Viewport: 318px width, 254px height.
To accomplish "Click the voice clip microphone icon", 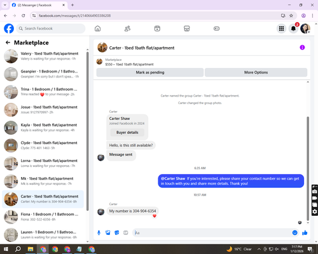I will pos(99,233).
